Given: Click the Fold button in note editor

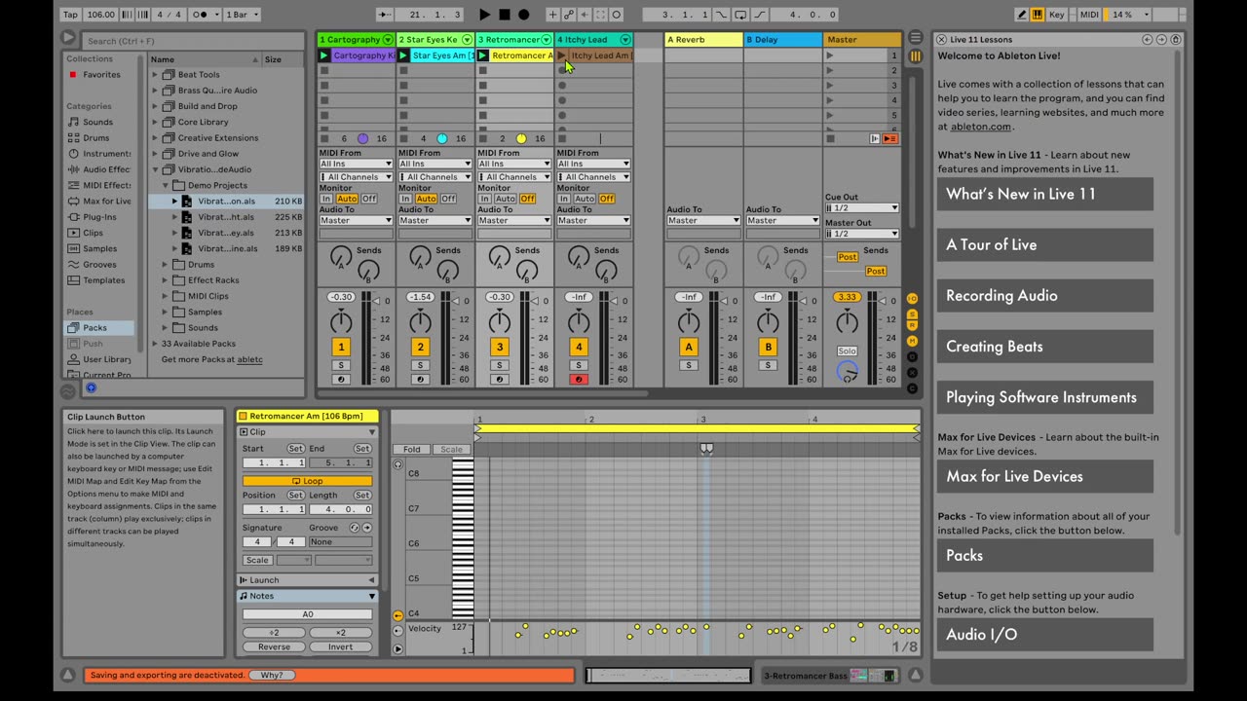Looking at the screenshot, I should point(412,450).
